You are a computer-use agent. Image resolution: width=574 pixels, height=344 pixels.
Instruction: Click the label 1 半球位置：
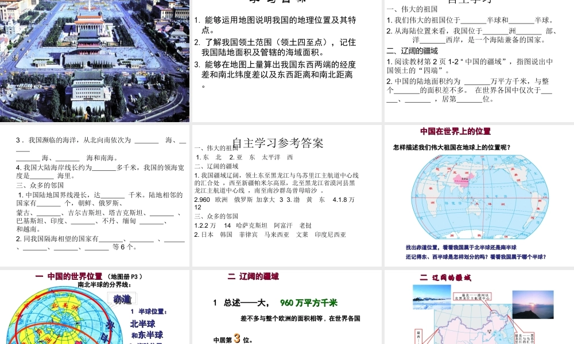149,311
